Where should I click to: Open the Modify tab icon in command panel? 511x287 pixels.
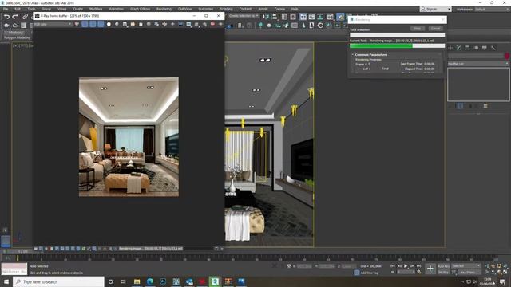(x=459, y=48)
